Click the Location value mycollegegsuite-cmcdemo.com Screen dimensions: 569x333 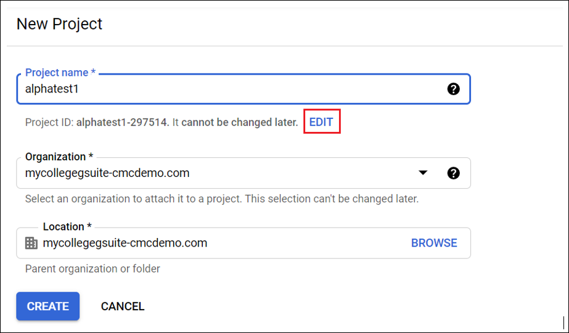(x=125, y=243)
